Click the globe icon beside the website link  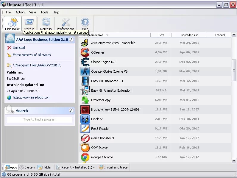9,98
